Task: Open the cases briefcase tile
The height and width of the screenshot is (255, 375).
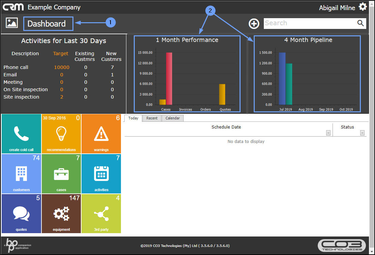Action: click(61, 174)
